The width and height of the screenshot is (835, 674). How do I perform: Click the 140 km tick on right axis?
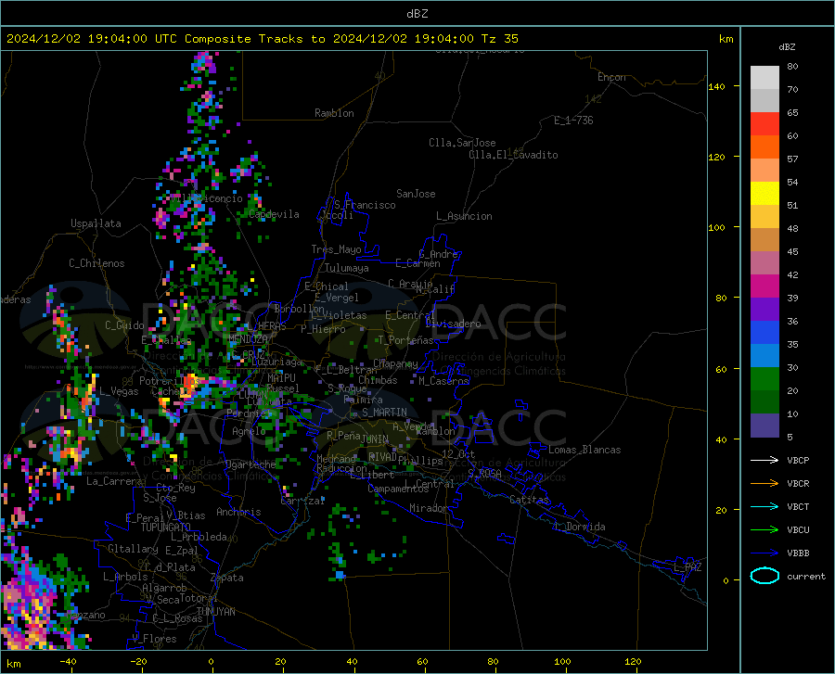pyautogui.click(x=716, y=86)
